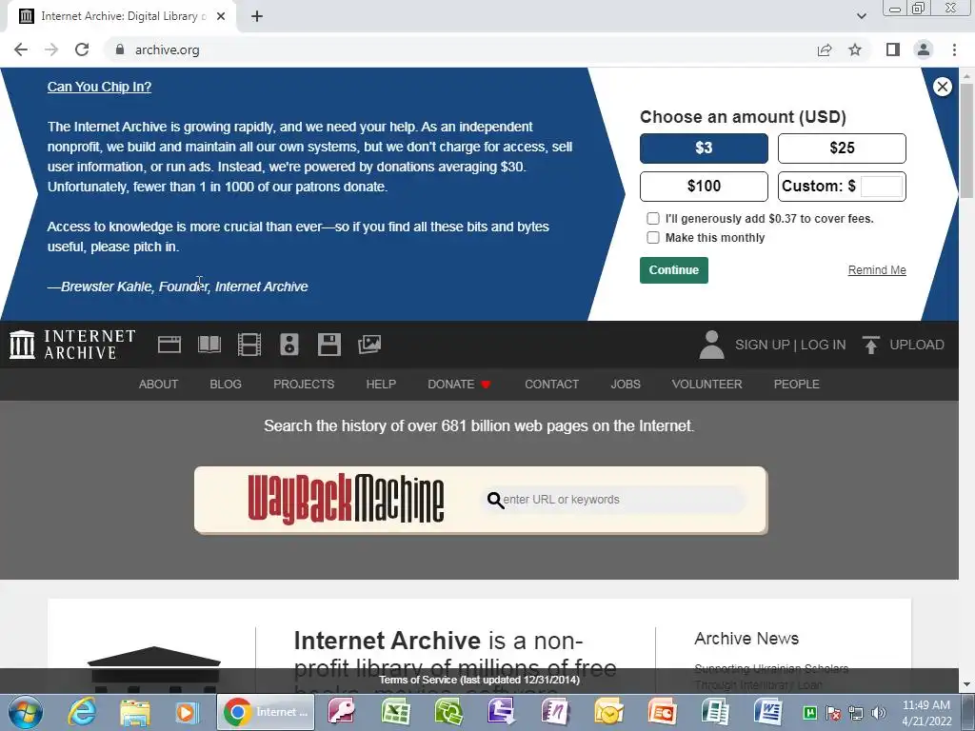Viewport: 975px width, 731px height.
Task: Open Chrome profile avatar
Action: point(924,49)
